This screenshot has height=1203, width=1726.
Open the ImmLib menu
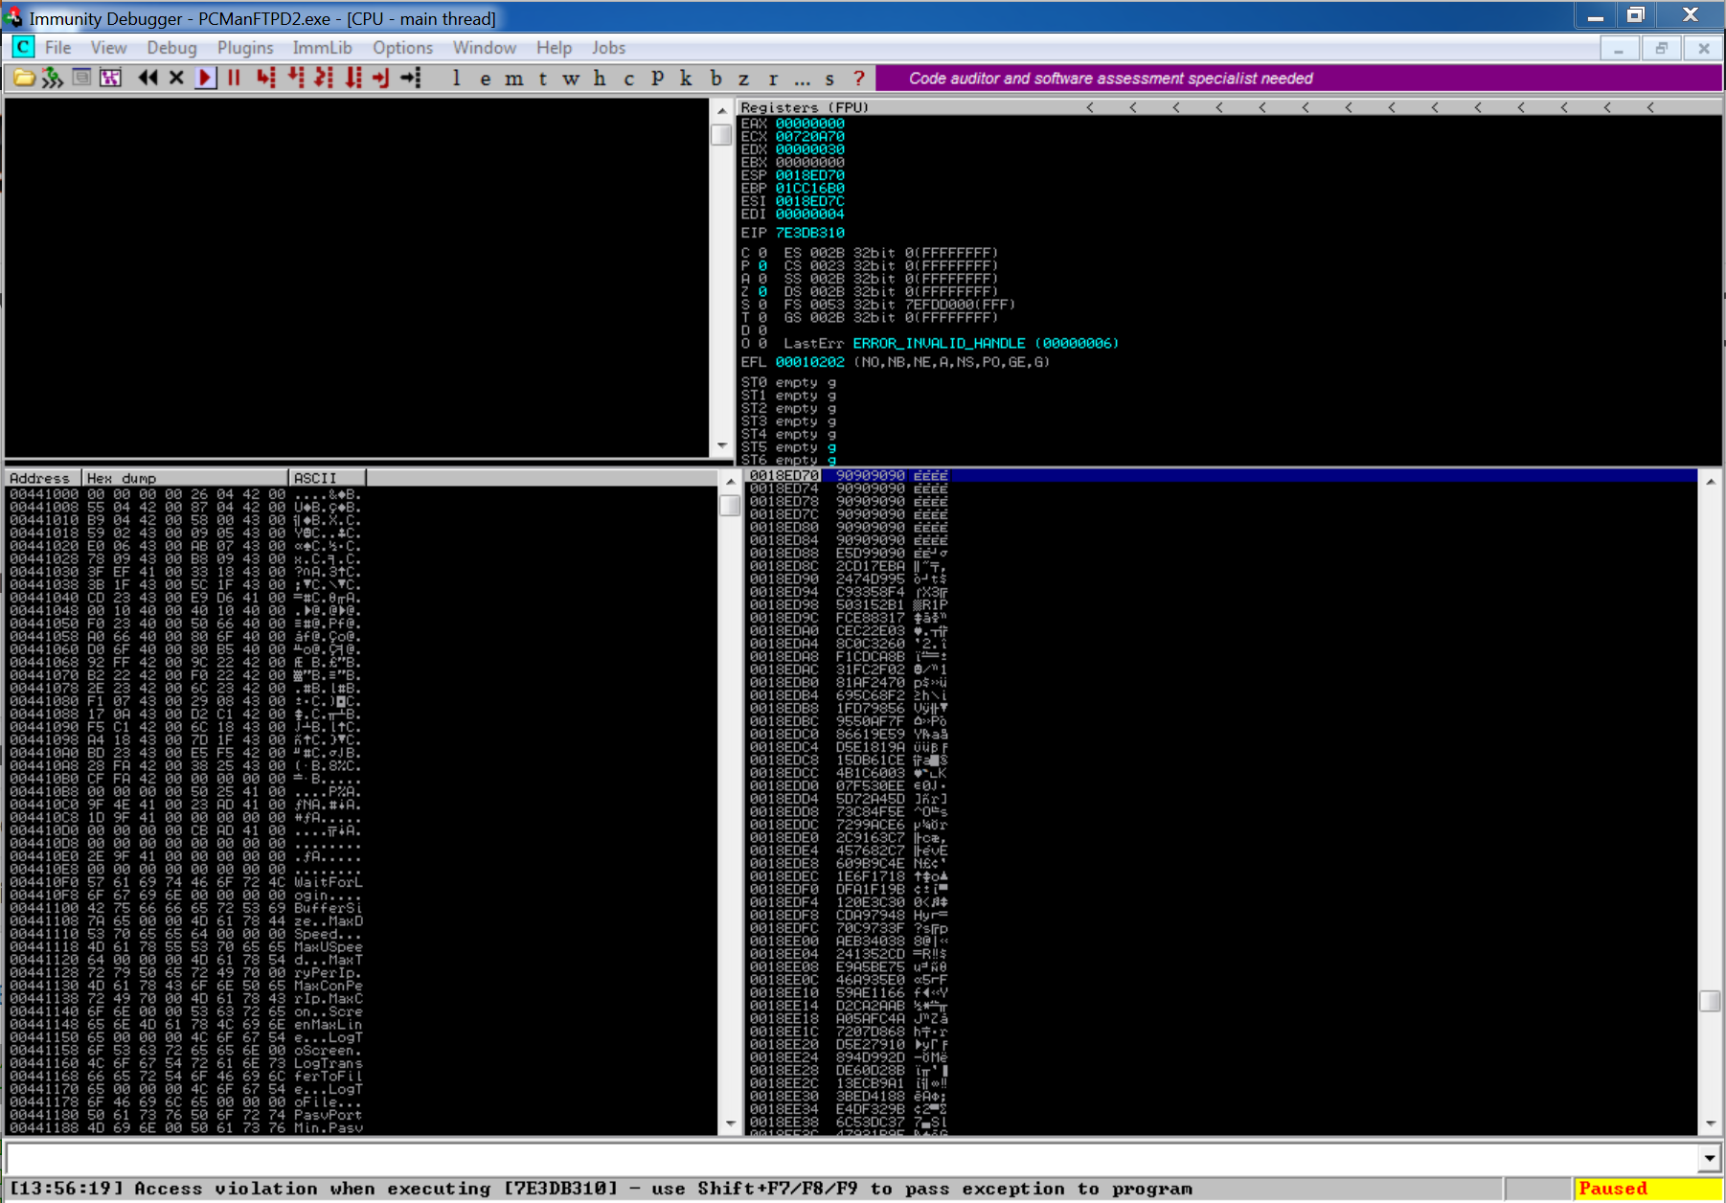(322, 47)
